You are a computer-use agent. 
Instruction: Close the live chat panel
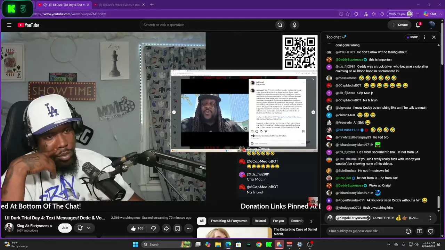pos(434,37)
